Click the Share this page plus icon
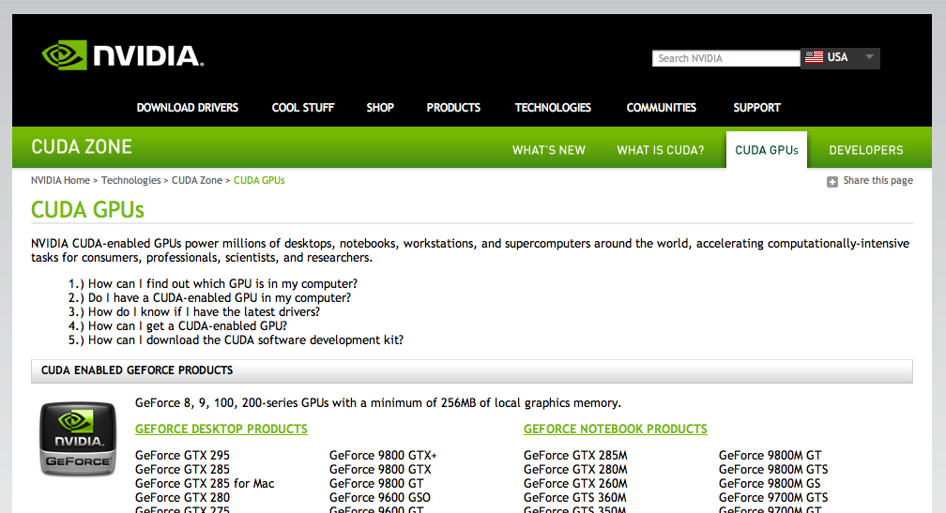 point(832,181)
